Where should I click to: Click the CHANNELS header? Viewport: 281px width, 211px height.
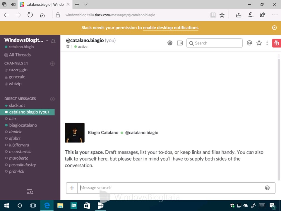click(x=16, y=63)
